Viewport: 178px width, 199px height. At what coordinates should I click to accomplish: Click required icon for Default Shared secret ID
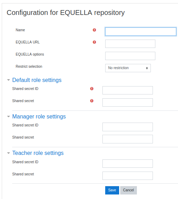click(92, 89)
